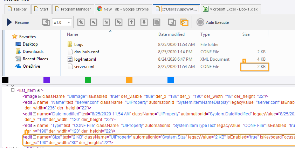The width and height of the screenshot is (295, 148).
Task: Select the purple color swatch
Action: [x=47, y=80]
